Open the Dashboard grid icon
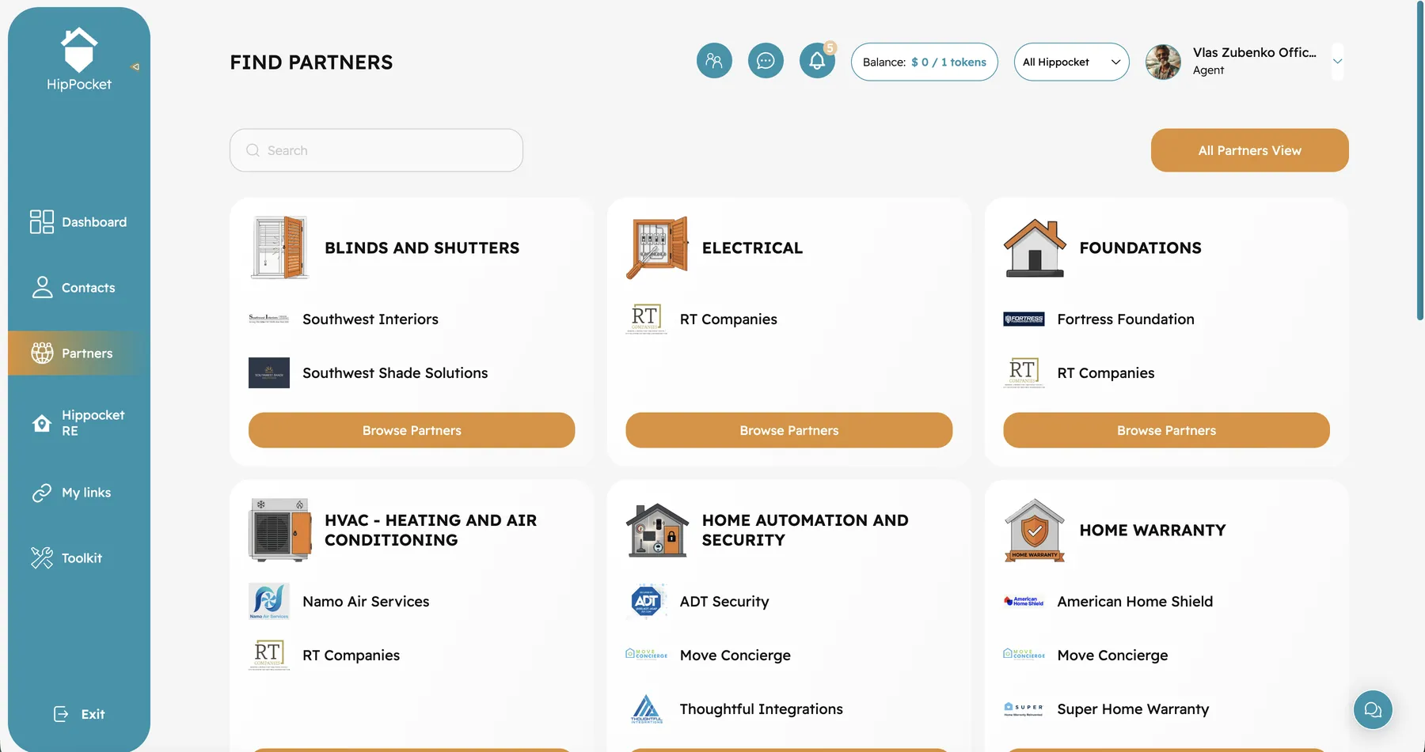This screenshot has height=752, width=1425. 42,222
